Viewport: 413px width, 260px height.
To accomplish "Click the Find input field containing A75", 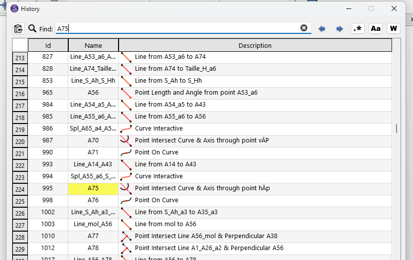I will (x=179, y=28).
